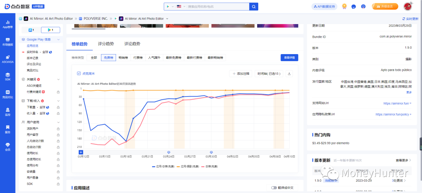
Task: Toggle the 点亮周末 checkbox
Action: 79,74
